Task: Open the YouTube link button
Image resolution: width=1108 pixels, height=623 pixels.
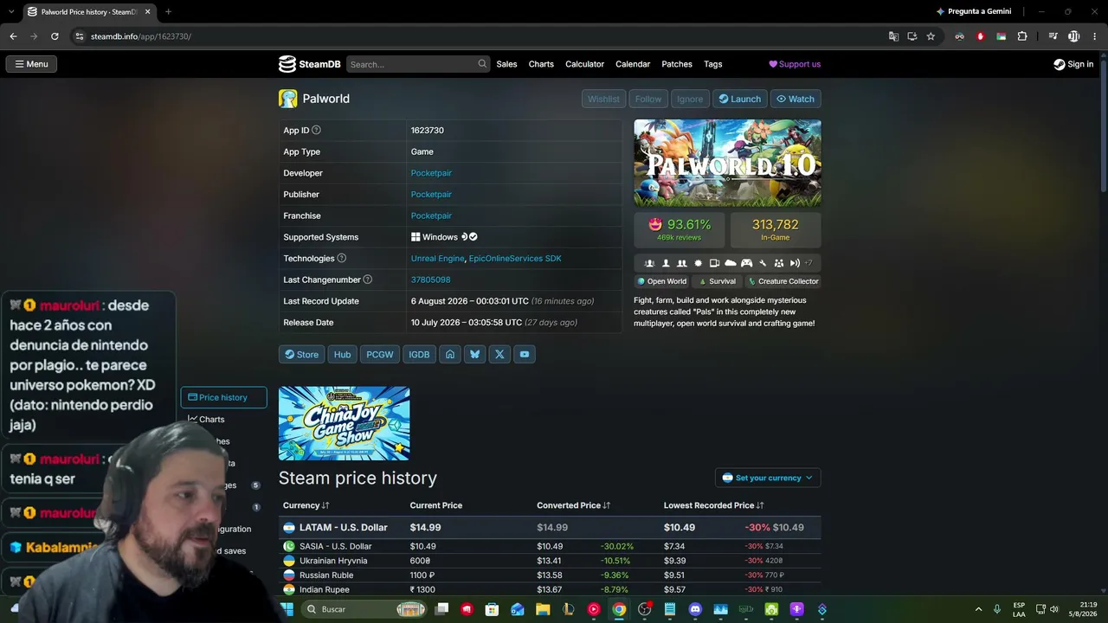Action: click(525, 354)
